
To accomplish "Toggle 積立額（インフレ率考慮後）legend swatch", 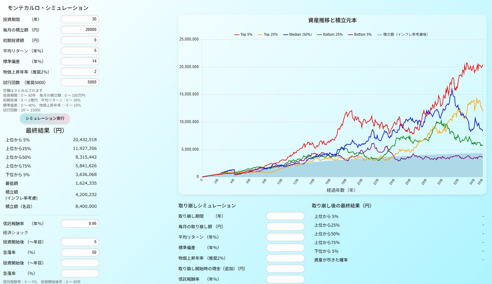I will tap(402, 35).
